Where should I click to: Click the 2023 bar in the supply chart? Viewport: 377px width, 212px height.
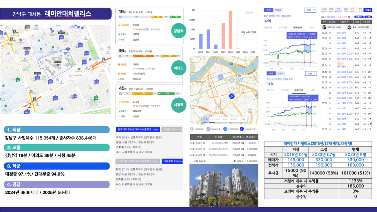coord(223,36)
